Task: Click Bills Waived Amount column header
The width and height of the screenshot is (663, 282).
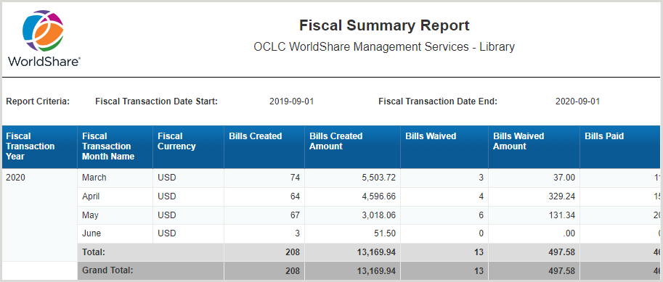Action: click(534, 147)
